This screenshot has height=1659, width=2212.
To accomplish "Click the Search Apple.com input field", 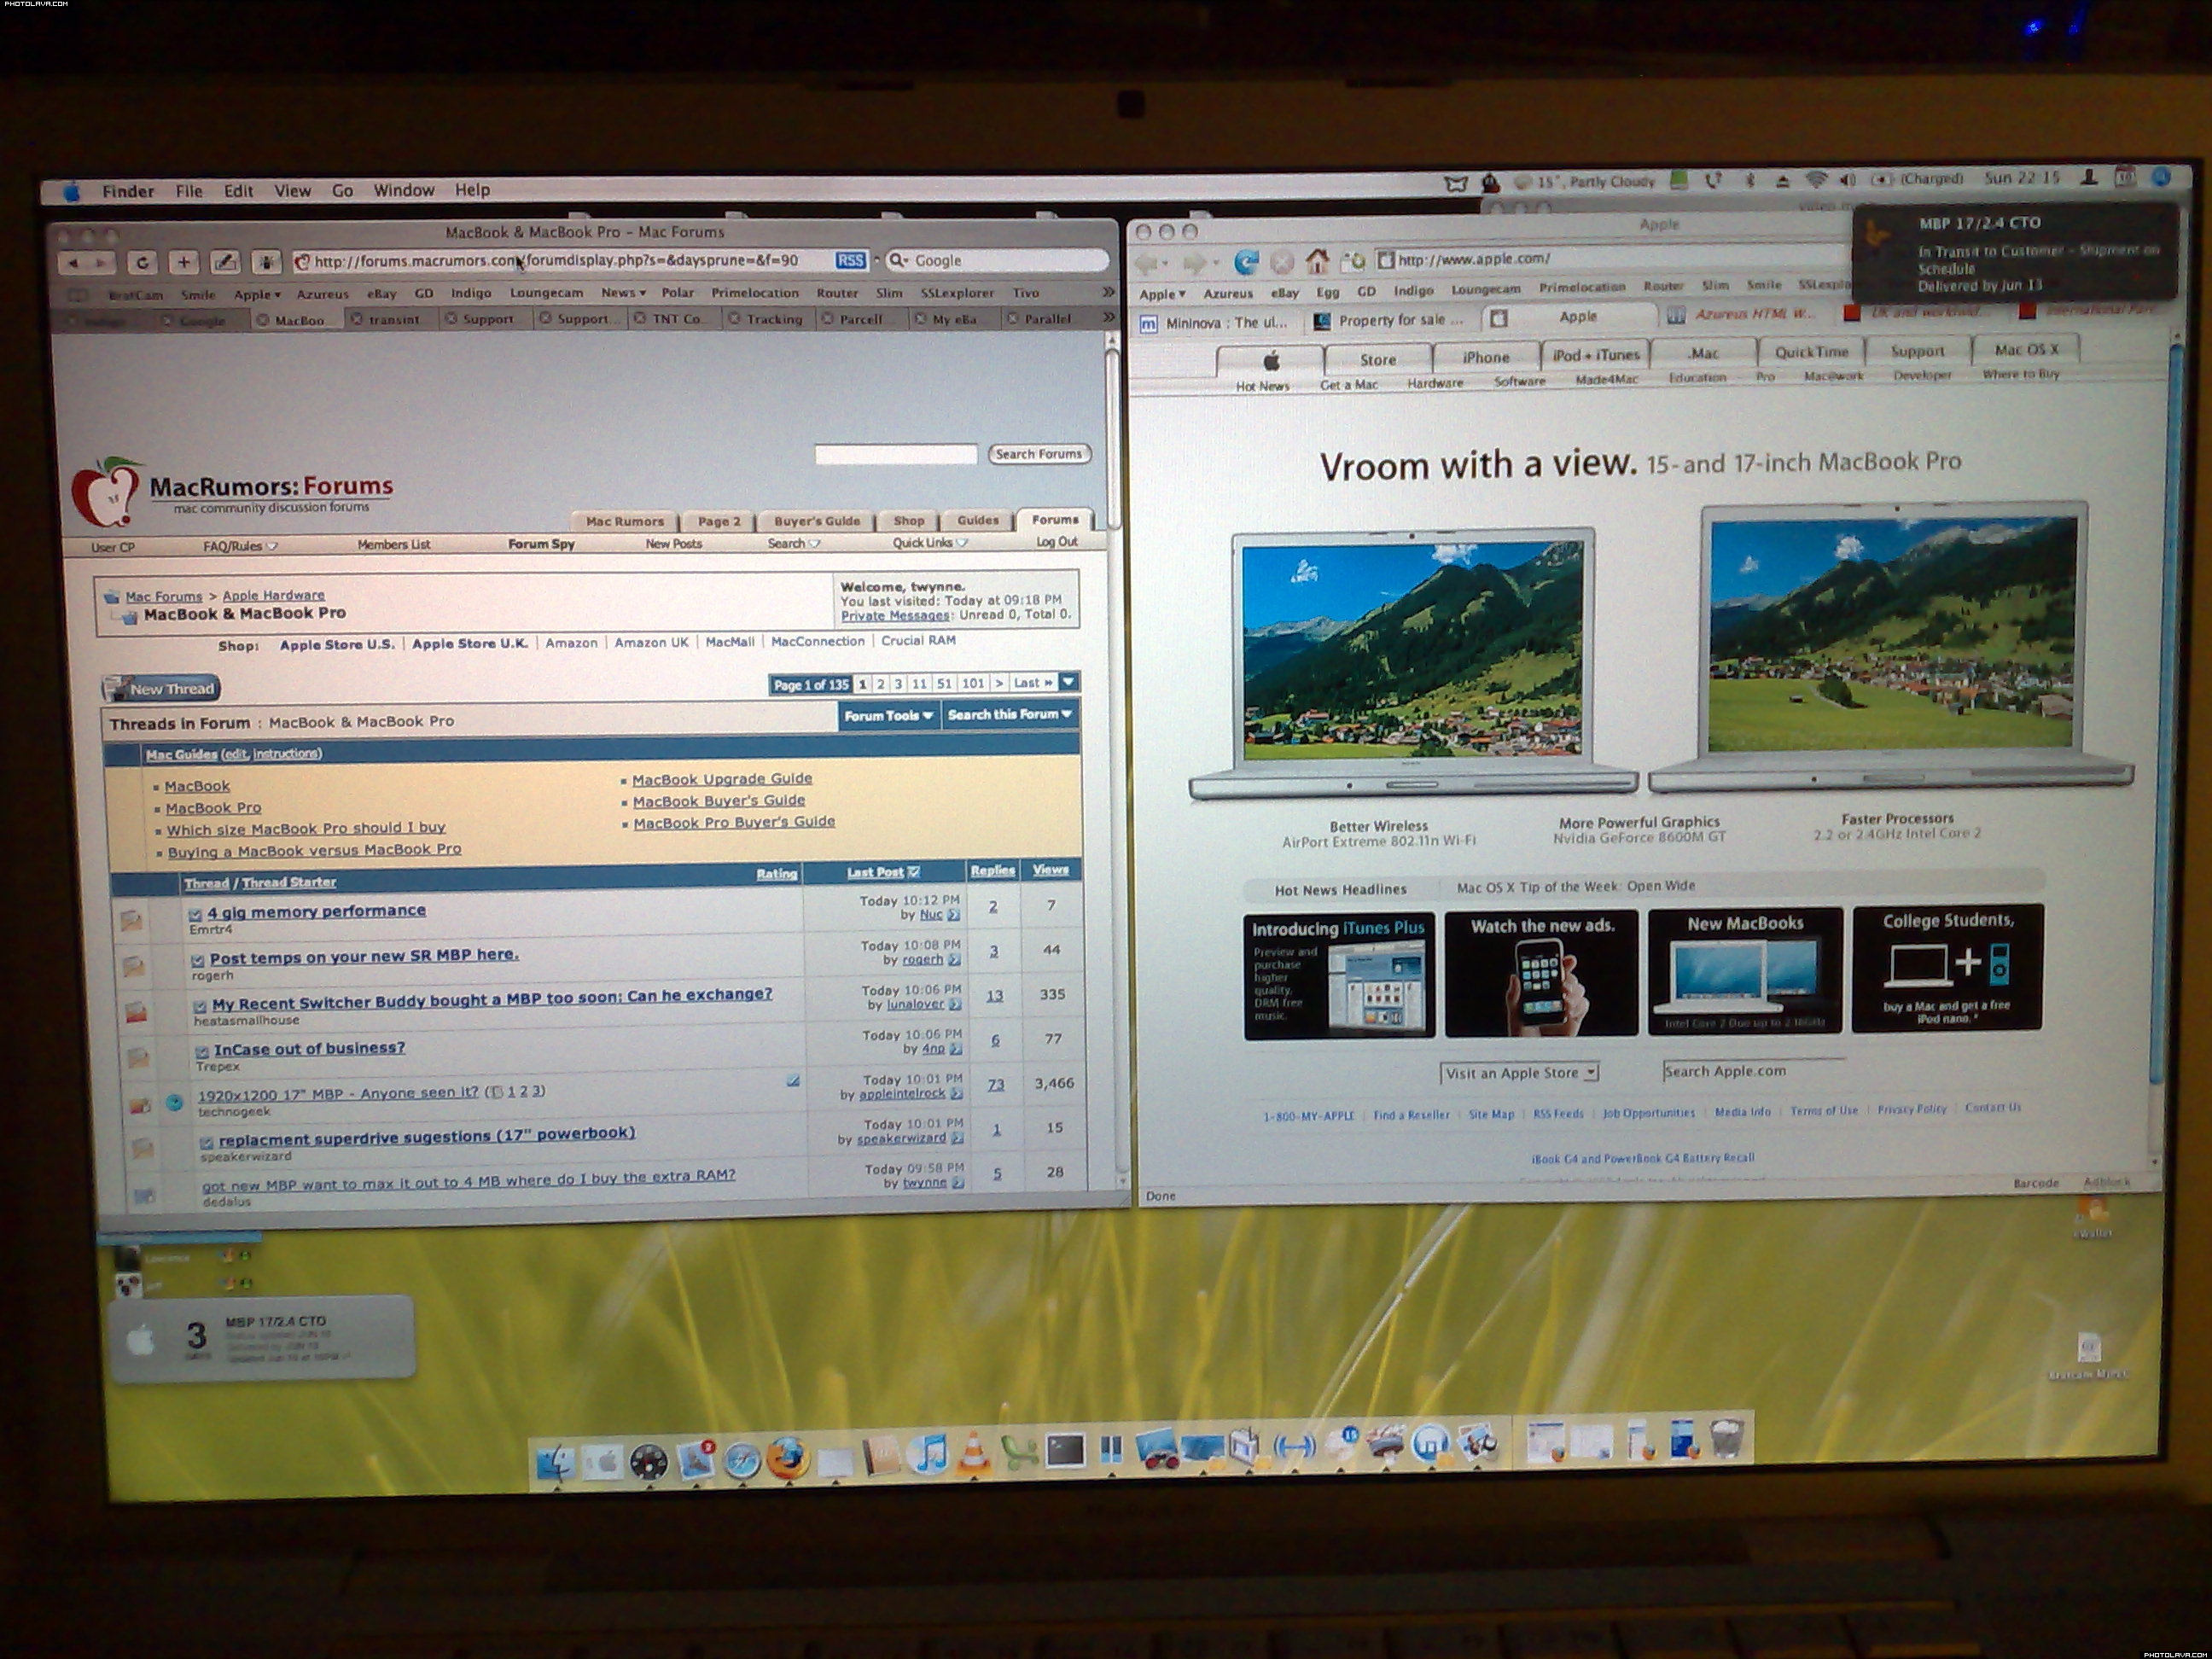I will 1753,1071.
